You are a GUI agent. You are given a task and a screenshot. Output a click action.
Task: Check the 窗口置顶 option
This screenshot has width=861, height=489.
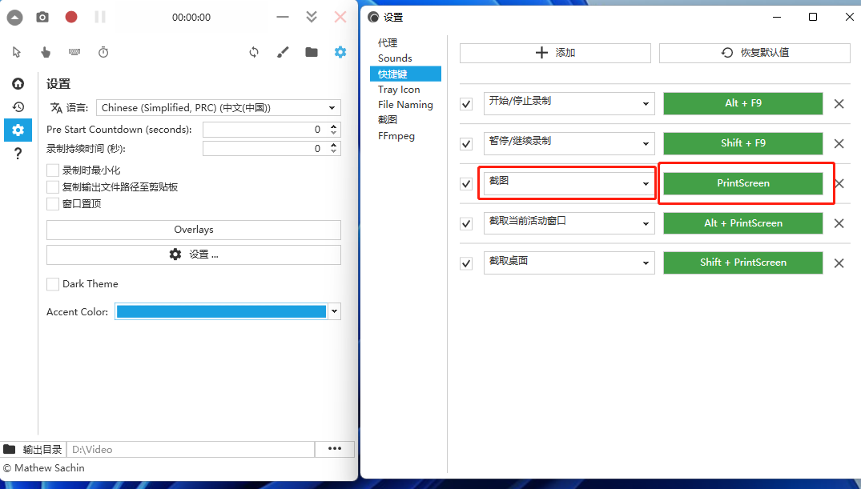[53, 204]
